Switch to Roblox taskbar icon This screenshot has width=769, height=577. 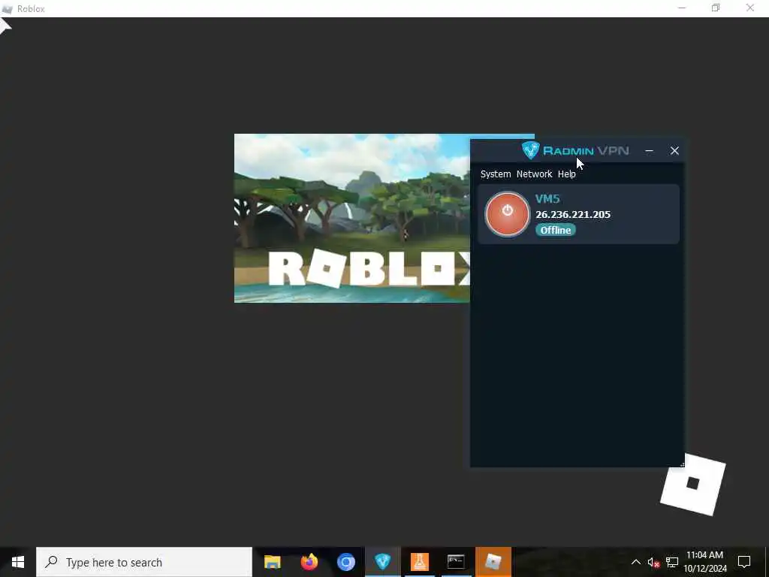click(493, 562)
